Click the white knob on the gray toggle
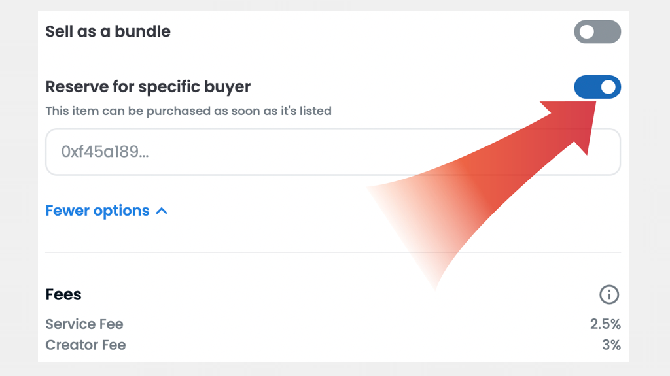The height and width of the screenshot is (376, 670). 587,32
